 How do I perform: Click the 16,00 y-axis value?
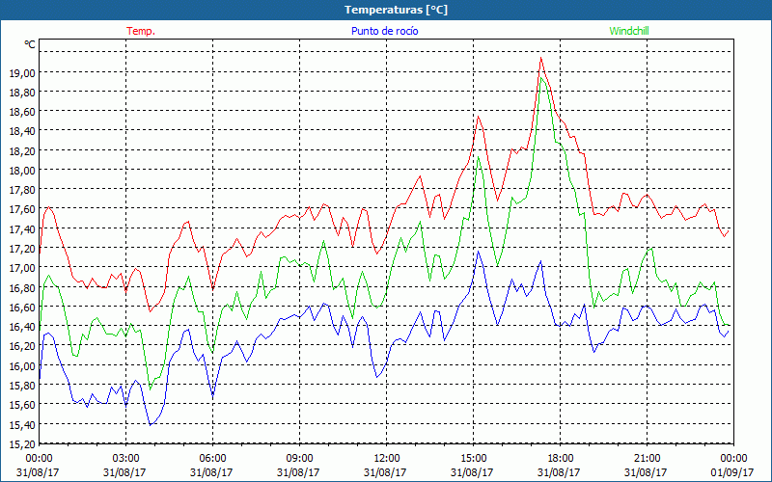click(x=22, y=365)
